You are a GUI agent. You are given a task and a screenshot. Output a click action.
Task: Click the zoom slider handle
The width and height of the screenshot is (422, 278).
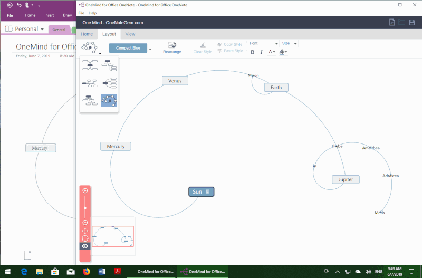(x=85, y=208)
